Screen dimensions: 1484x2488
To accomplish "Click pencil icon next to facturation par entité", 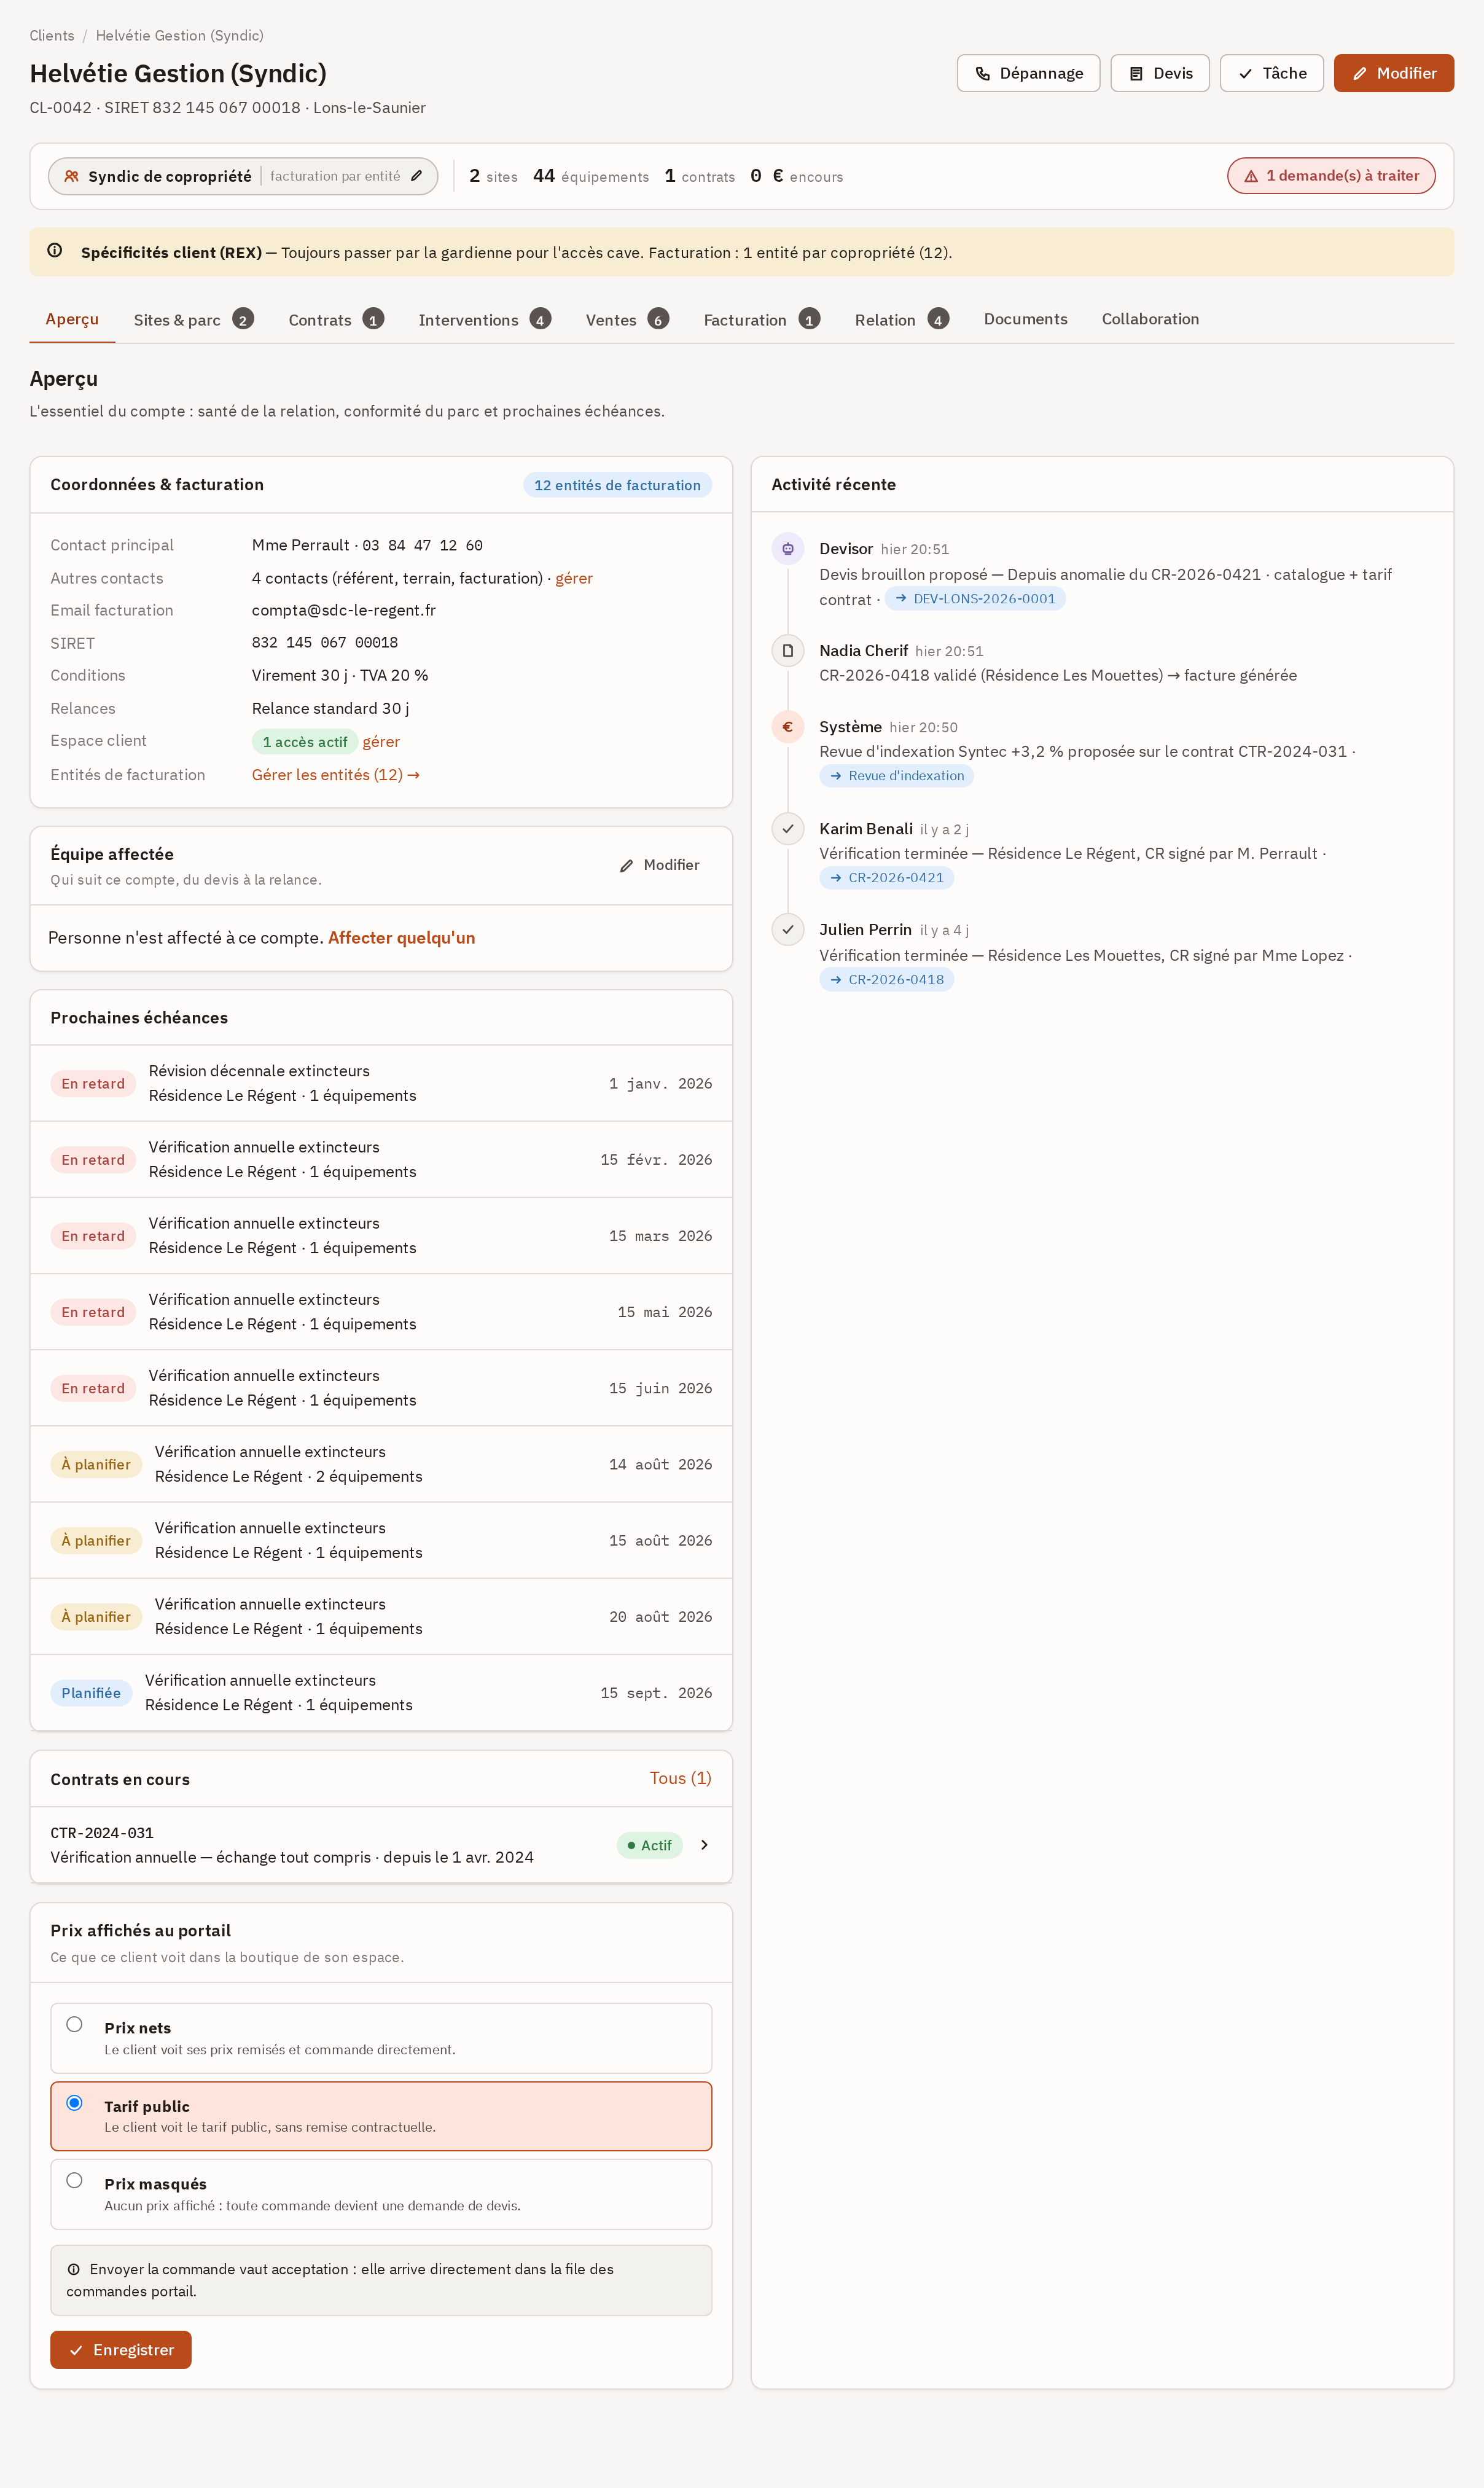I will click(416, 176).
